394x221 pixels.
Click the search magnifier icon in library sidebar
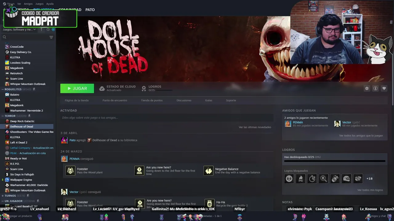(4, 37)
